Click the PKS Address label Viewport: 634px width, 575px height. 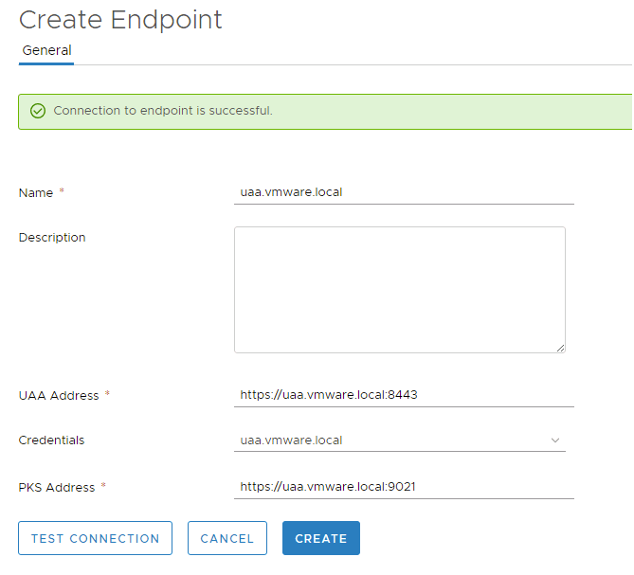[57, 487]
